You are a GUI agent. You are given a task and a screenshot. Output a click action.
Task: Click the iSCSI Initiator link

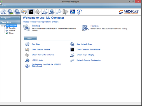tap(38, 60)
